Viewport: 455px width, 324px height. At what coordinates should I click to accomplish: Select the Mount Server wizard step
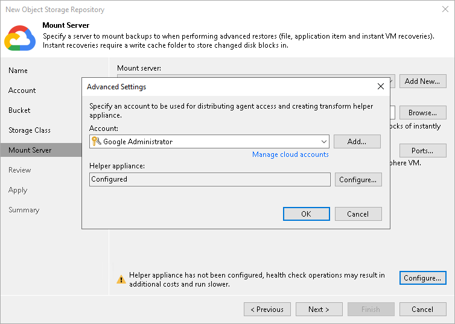(x=41, y=150)
